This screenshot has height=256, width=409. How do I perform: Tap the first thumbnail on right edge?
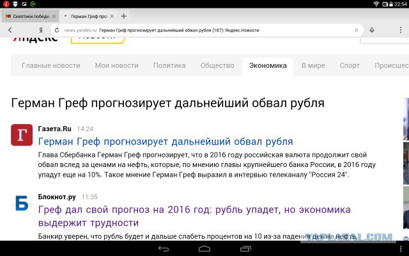click(406, 119)
